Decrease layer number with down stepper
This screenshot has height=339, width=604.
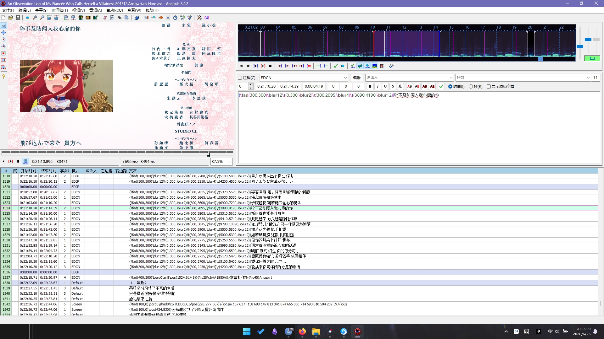click(251, 88)
